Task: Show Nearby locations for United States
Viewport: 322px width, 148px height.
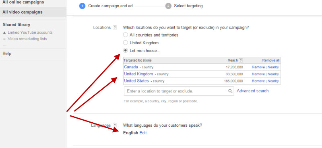Action: (x=273, y=81)
